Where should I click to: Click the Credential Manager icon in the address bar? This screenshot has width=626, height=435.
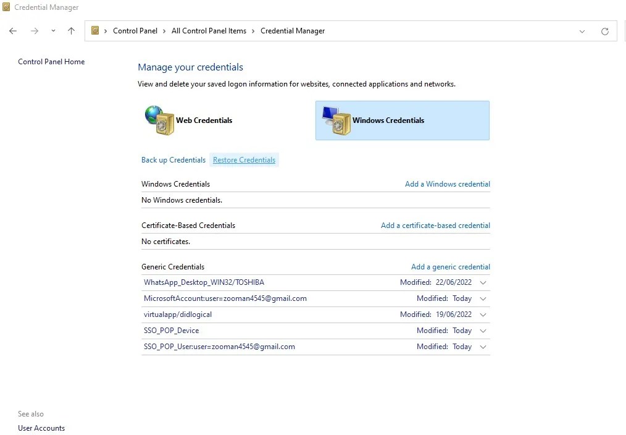click(x=94, y=30)
